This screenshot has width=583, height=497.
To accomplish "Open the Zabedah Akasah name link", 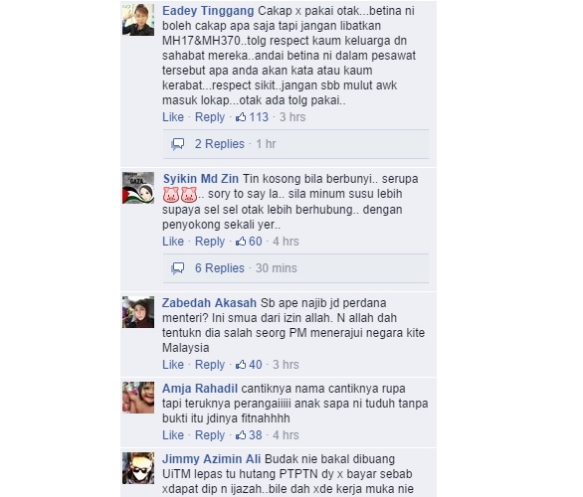I will pos(209,303).
